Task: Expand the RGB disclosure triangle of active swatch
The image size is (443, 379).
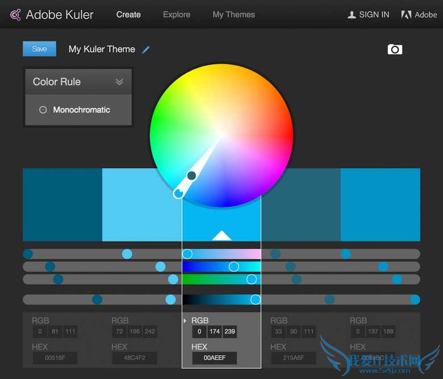Action: pyautogui.click(x=185, y=320)
